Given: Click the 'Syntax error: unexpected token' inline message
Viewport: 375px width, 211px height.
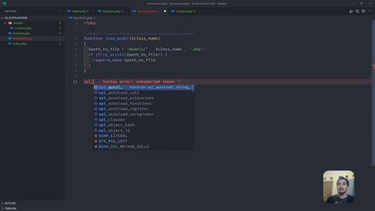Looking at the screenshot, I should click(142, 81).
